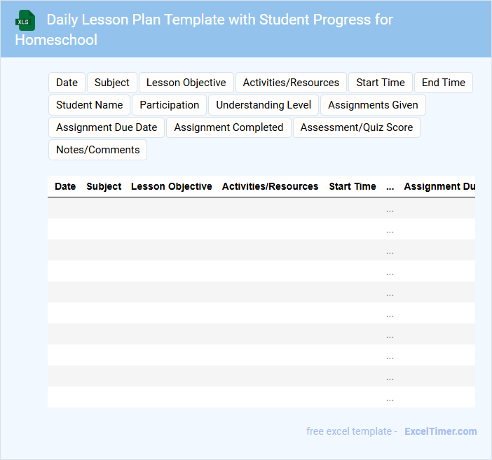Viewport: 492px width, 460px height.
Task: Select the Assignment Completed tag
Action: click(x=228, y=127)
